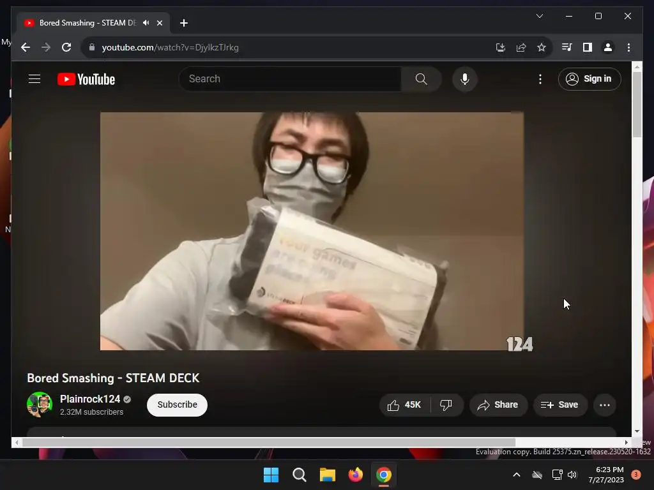Click the horizontal scrollbar at the bottom
This screenshot has width=654, height=490.
click(269, 443)
